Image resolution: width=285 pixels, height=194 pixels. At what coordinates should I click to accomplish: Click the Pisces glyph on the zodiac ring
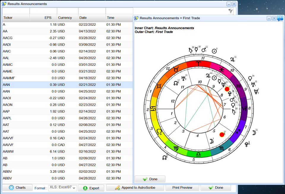pos(221,69)
